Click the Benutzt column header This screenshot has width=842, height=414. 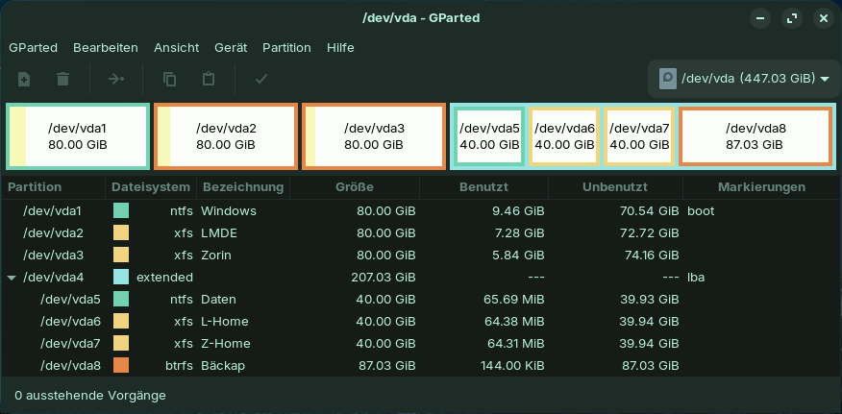483,187
